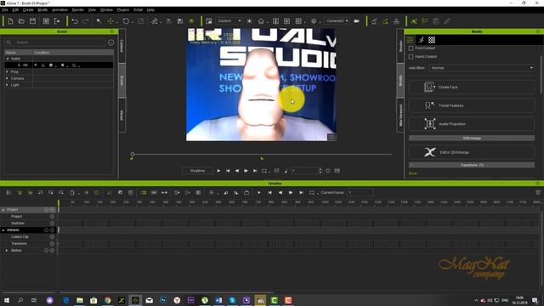Open the Custom view mode dropdown

tap(229, 21)
